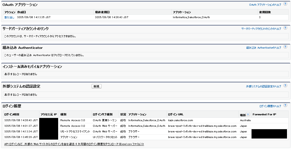Download the six-month login history CSV link

pos(74,144)
